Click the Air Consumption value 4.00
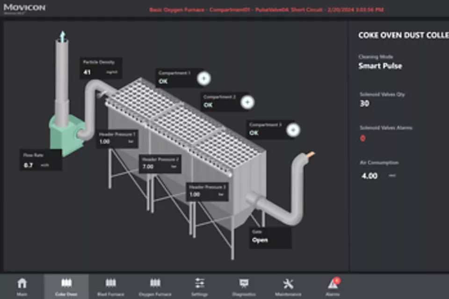The height and width of the screenshot is (299, 449). (369, 176)
